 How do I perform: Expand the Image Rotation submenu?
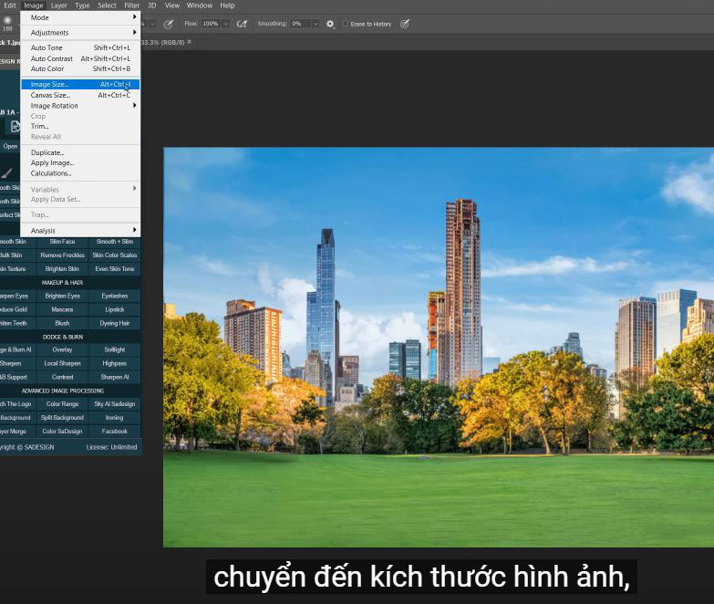80,106
